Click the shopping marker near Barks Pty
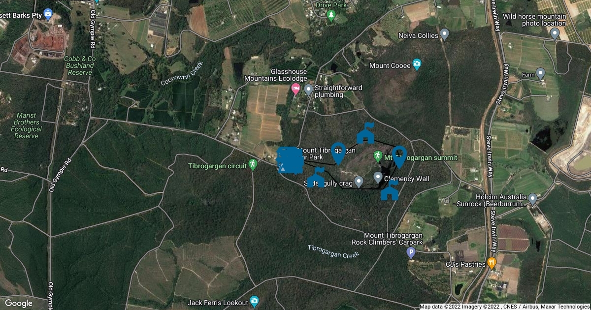 click(x=48, y=14)
